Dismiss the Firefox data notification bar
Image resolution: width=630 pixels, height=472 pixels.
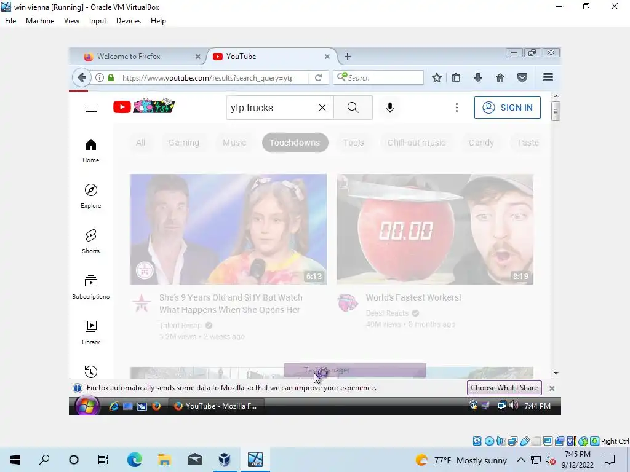pyautogui.click(x=552, y=388)
